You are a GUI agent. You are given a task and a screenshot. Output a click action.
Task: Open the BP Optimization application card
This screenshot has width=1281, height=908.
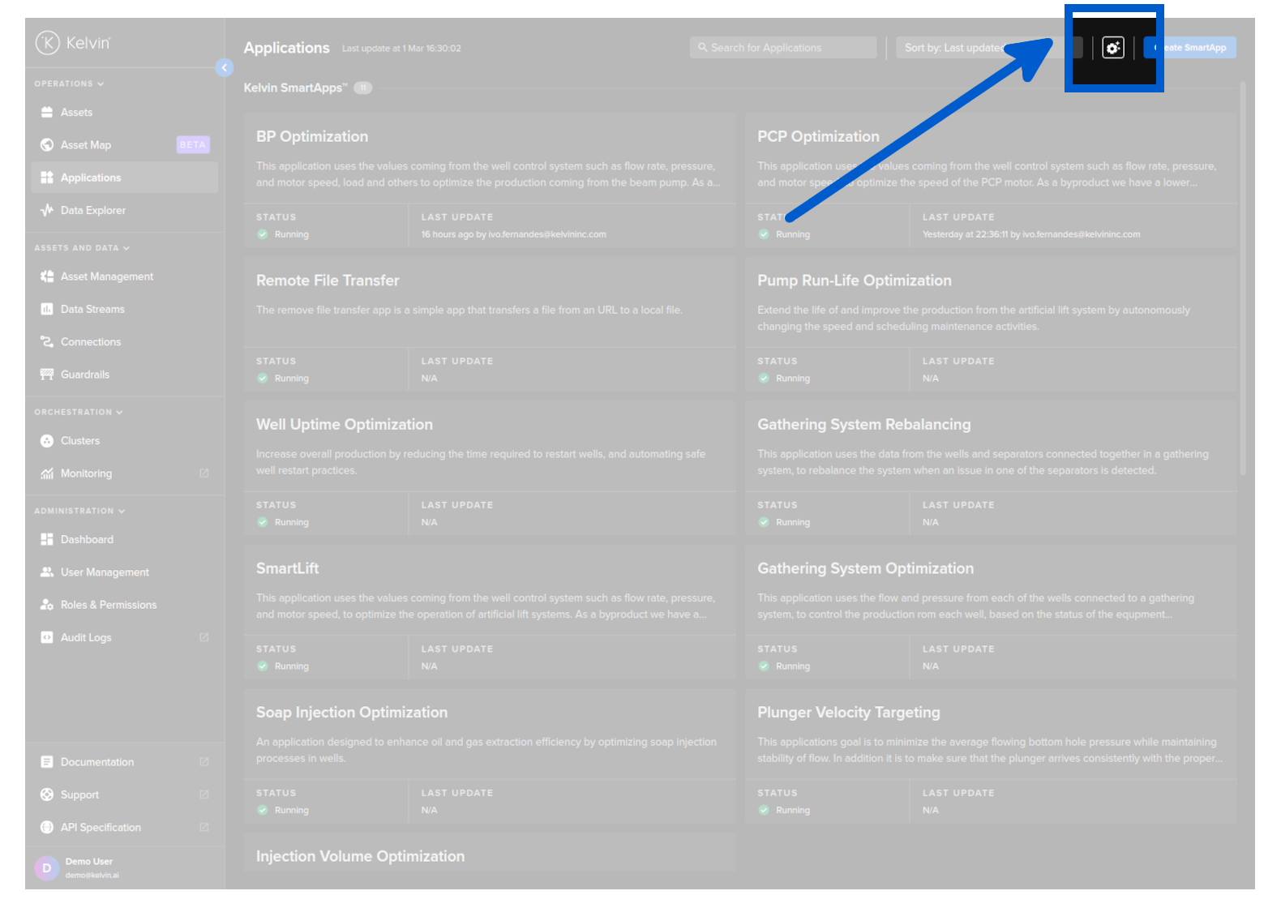(489, 137)
